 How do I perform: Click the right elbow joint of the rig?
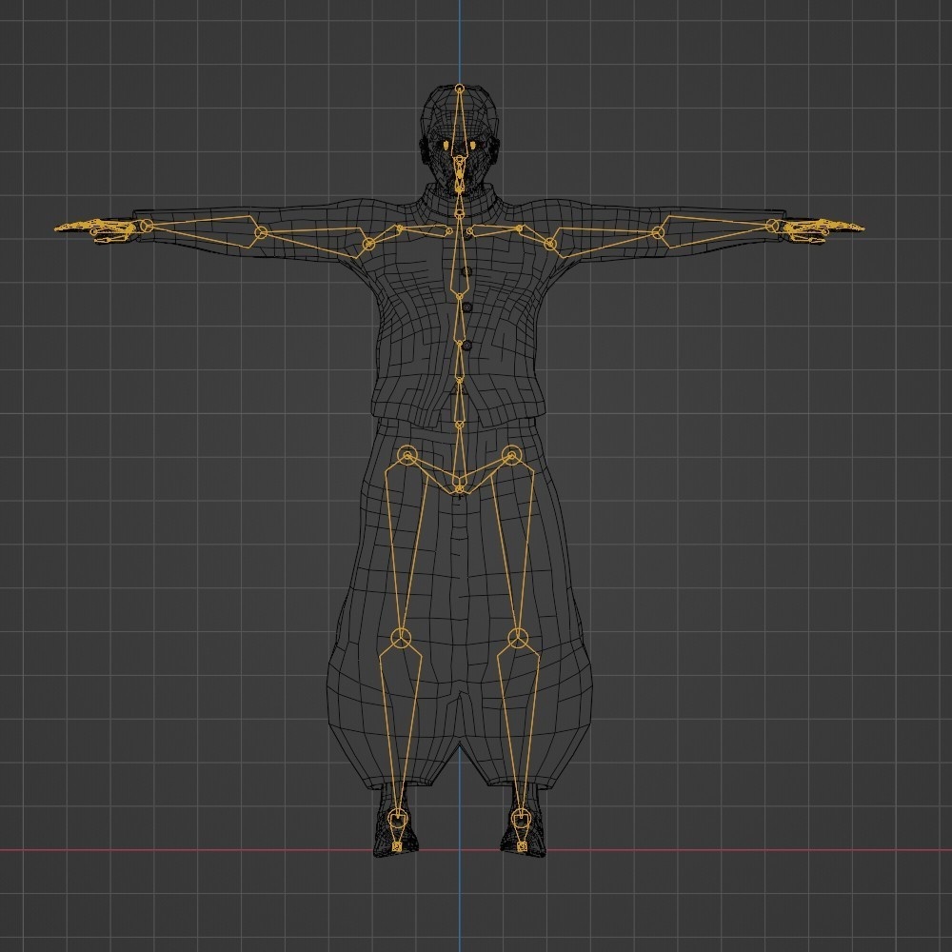(x=259, y=230)
